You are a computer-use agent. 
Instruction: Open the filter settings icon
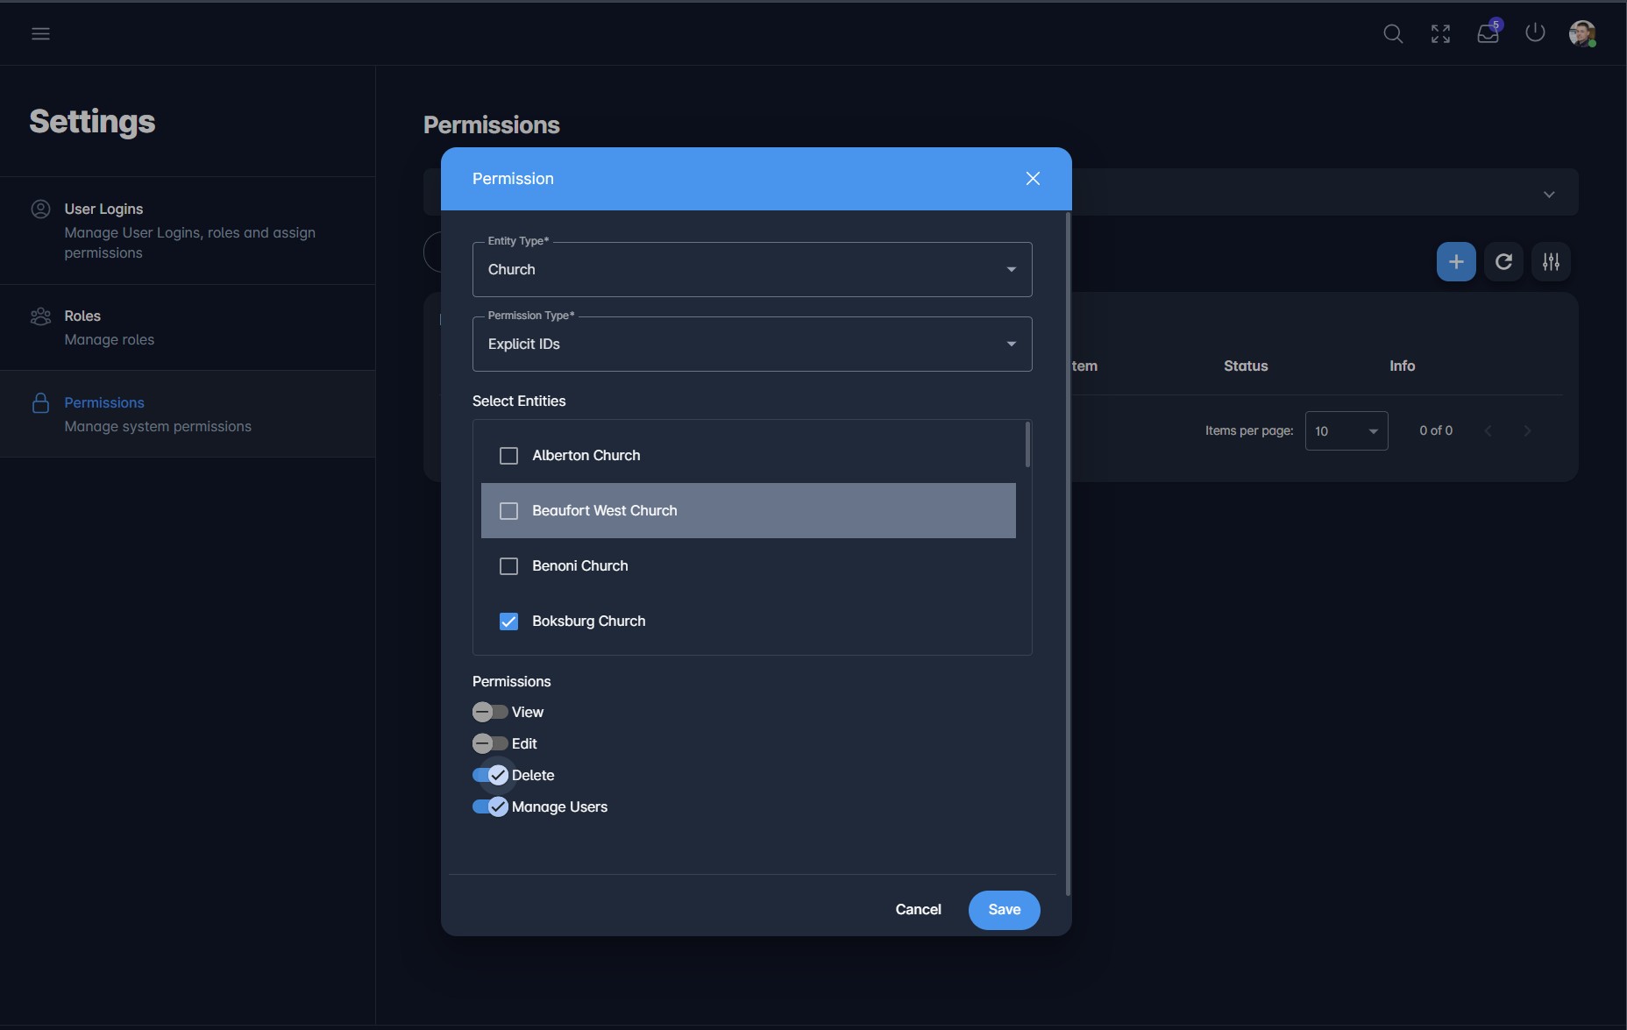point(1552,261)
